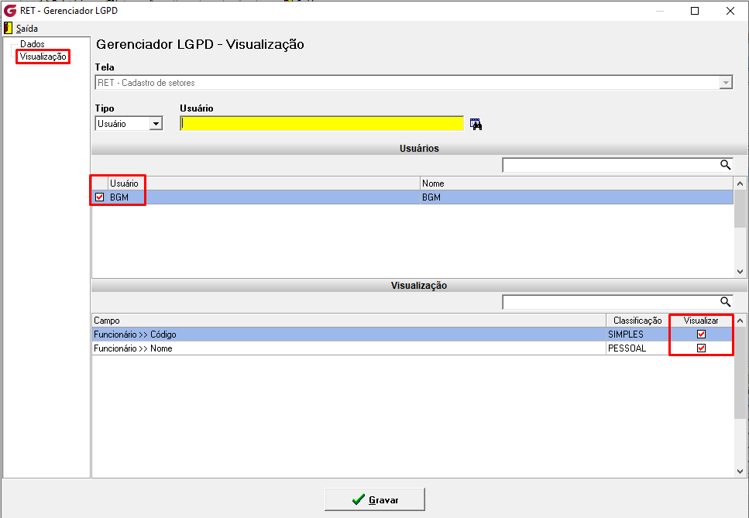Click the SIMPLES classification cell
The height and width of the screenshot is (518, 749).
tap(637, 334)
